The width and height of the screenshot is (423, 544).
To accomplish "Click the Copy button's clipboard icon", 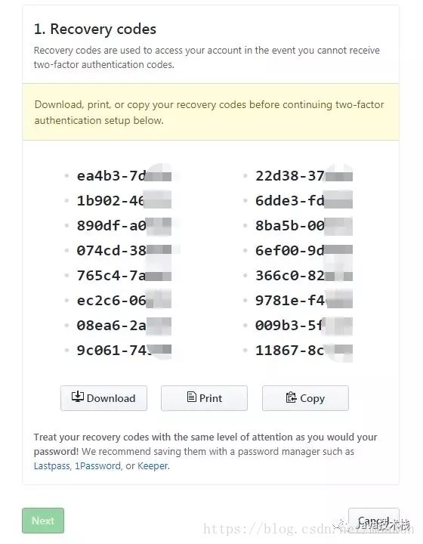I will [x=291, y=397].
